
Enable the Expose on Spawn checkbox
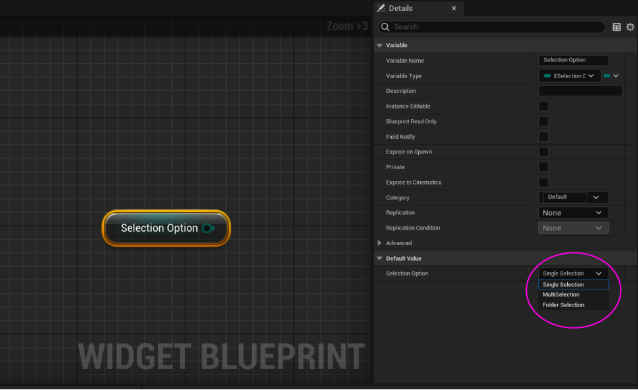pos(543,152)
